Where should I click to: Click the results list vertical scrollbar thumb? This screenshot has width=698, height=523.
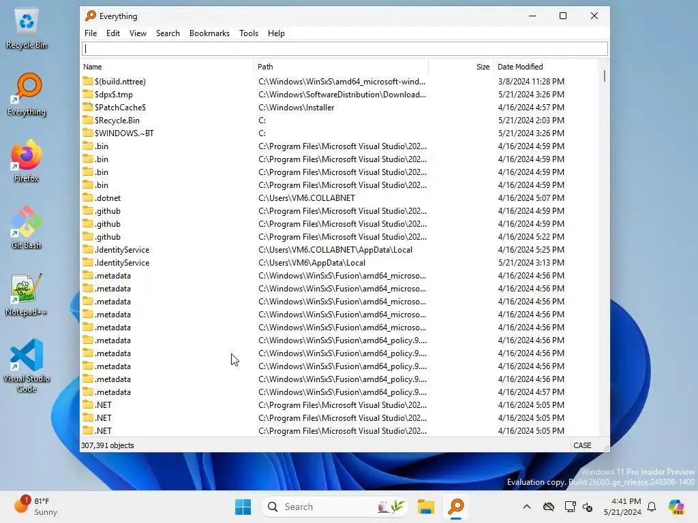pyautogui.click(x=604, y=76)
